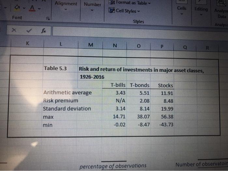228x171 pixels.
Task: Select column K header
Action: pos(27,43)
